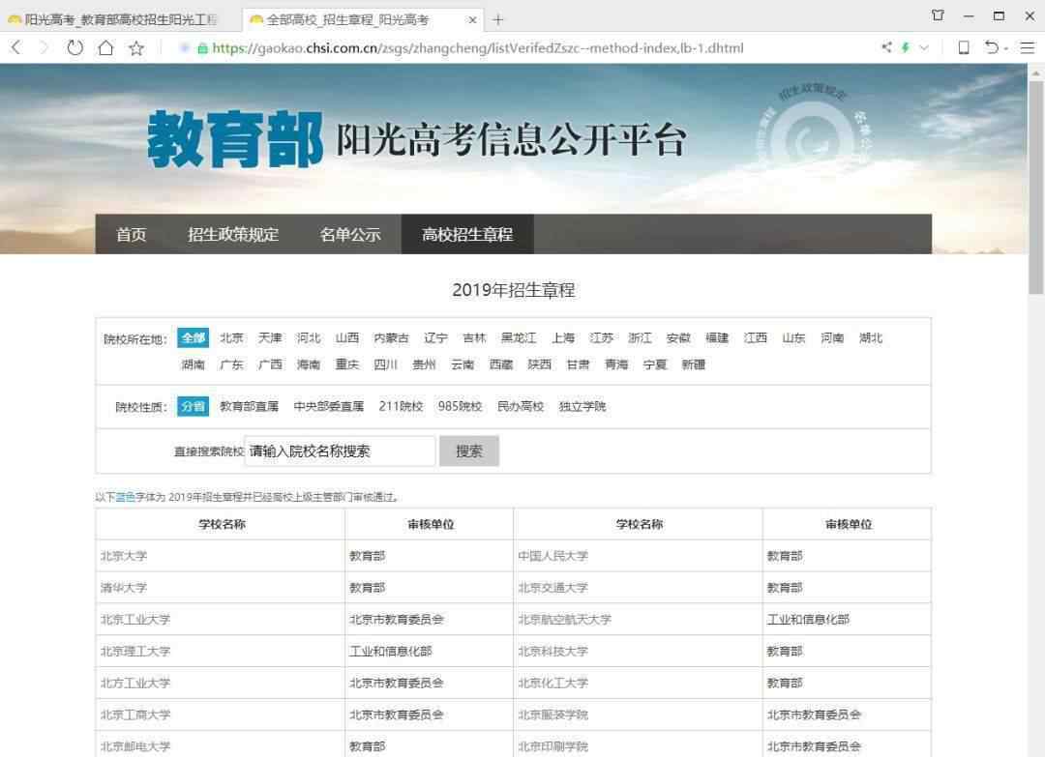Switch to the 阳光高考_教育部高校招生阳光工程 tab
1045x757 pixels.
pyautogui.click(x=120, y=20)
